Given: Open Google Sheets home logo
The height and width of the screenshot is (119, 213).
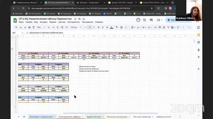Looking at the screenshot, I should tap(15, 20).
